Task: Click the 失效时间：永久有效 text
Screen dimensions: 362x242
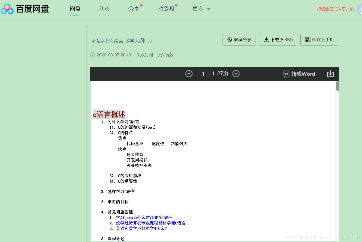Action: 155,55
